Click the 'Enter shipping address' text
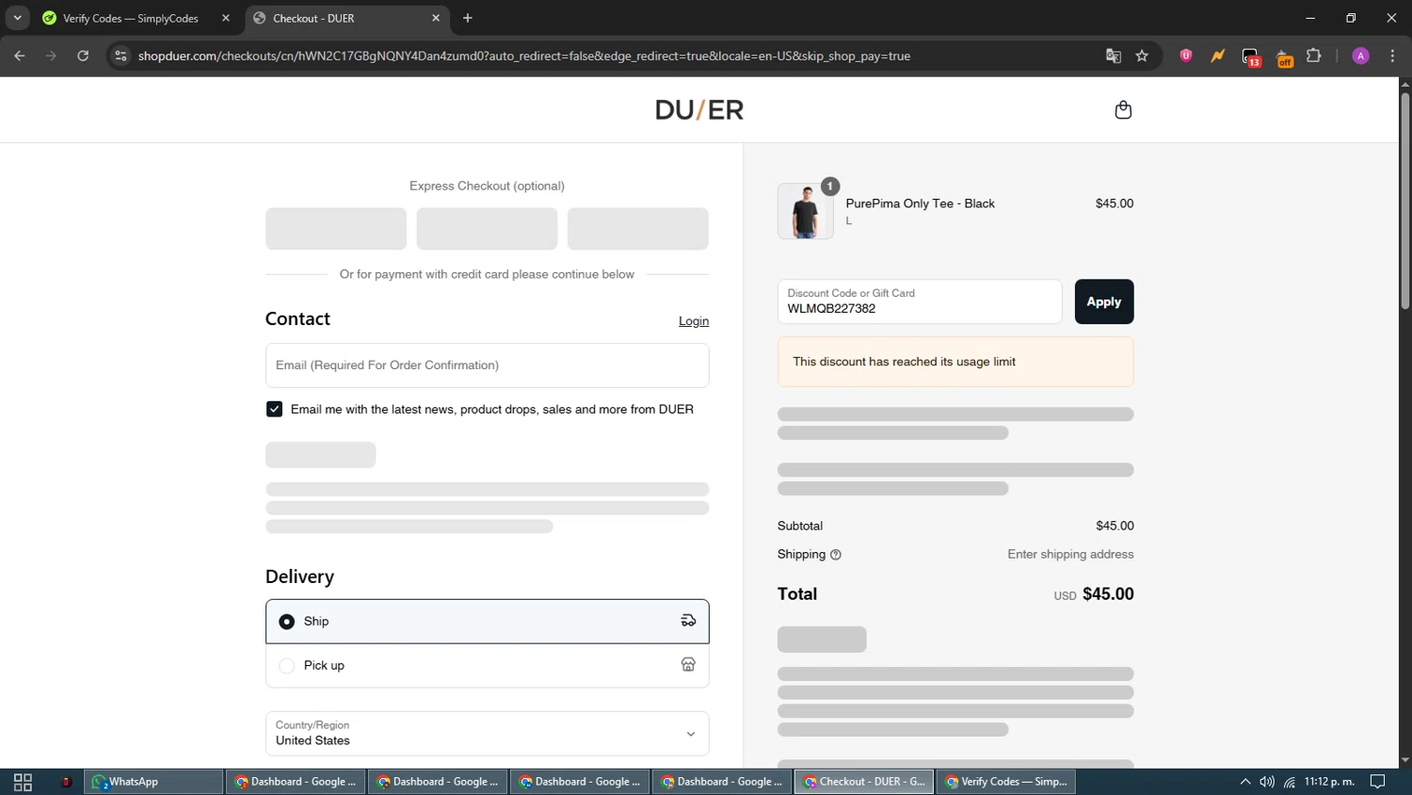Image resolution: width=1412 pixels, height=795 pixels. coord(1070,554)
